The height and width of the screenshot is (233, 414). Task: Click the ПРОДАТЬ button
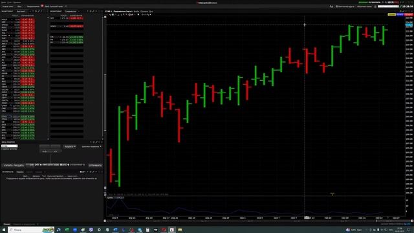pyautogui.click(x=19, y=166)
